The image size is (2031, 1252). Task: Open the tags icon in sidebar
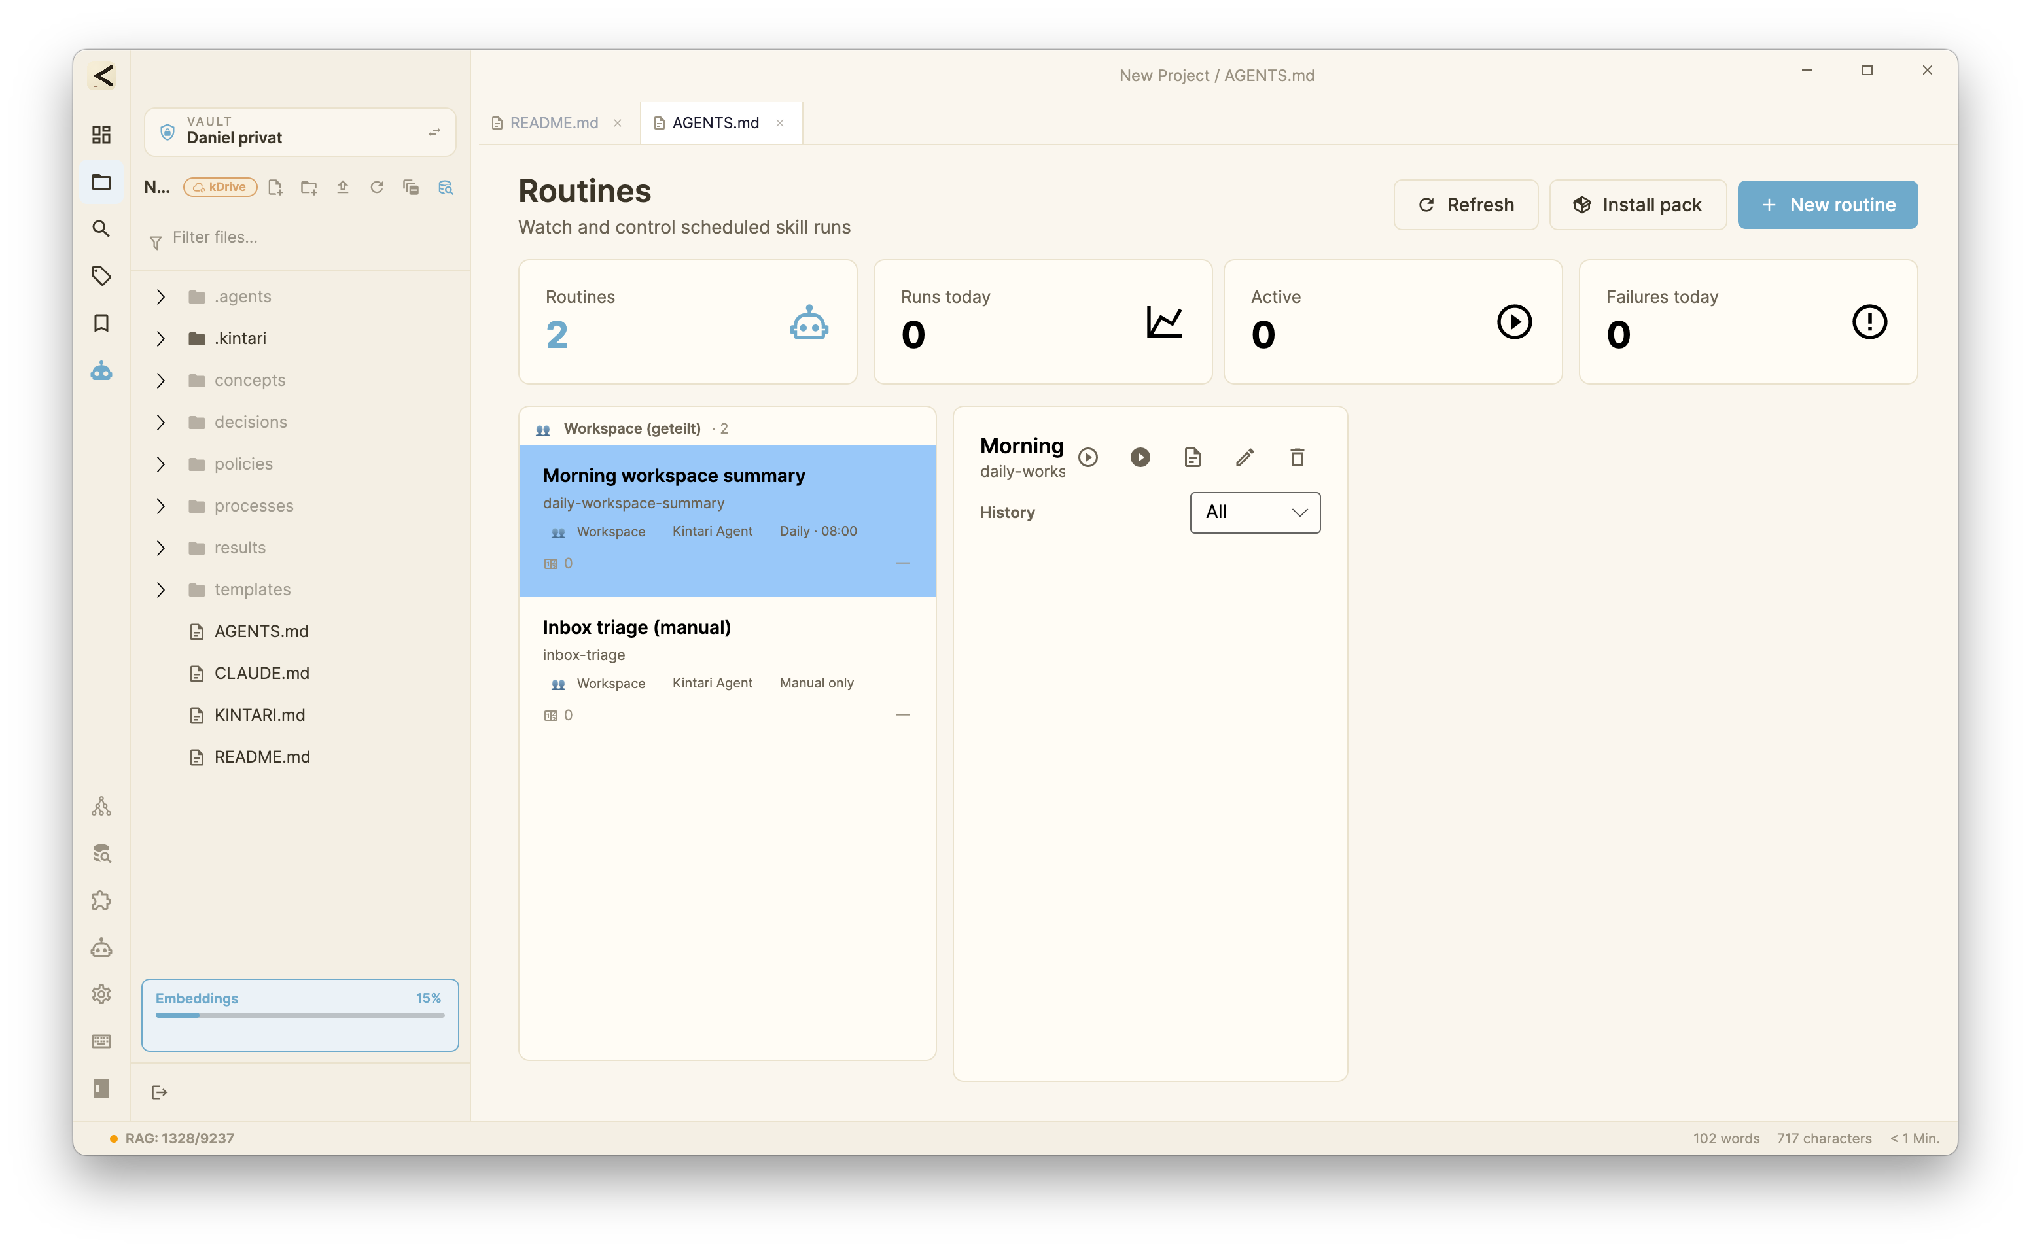point(101,276)
